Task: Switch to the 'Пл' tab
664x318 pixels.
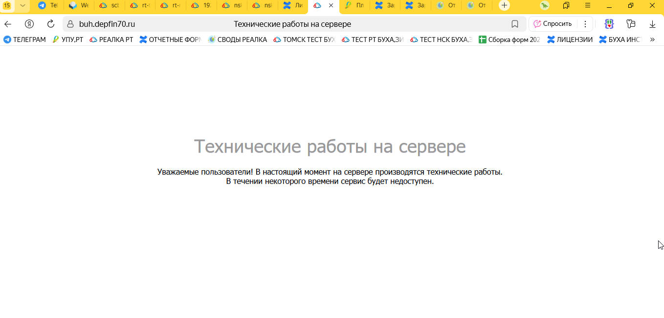Action: click(354, 5)
